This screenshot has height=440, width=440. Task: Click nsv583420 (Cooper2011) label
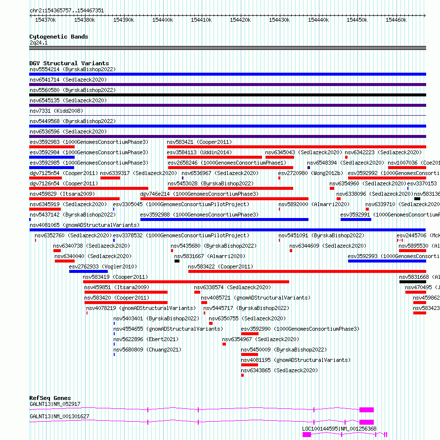[x=117, y=298]
